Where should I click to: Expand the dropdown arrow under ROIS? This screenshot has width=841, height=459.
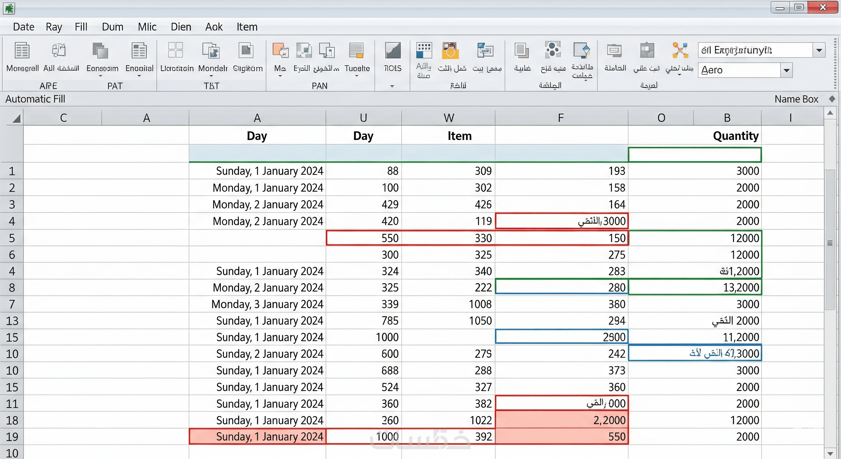point(392,86)
